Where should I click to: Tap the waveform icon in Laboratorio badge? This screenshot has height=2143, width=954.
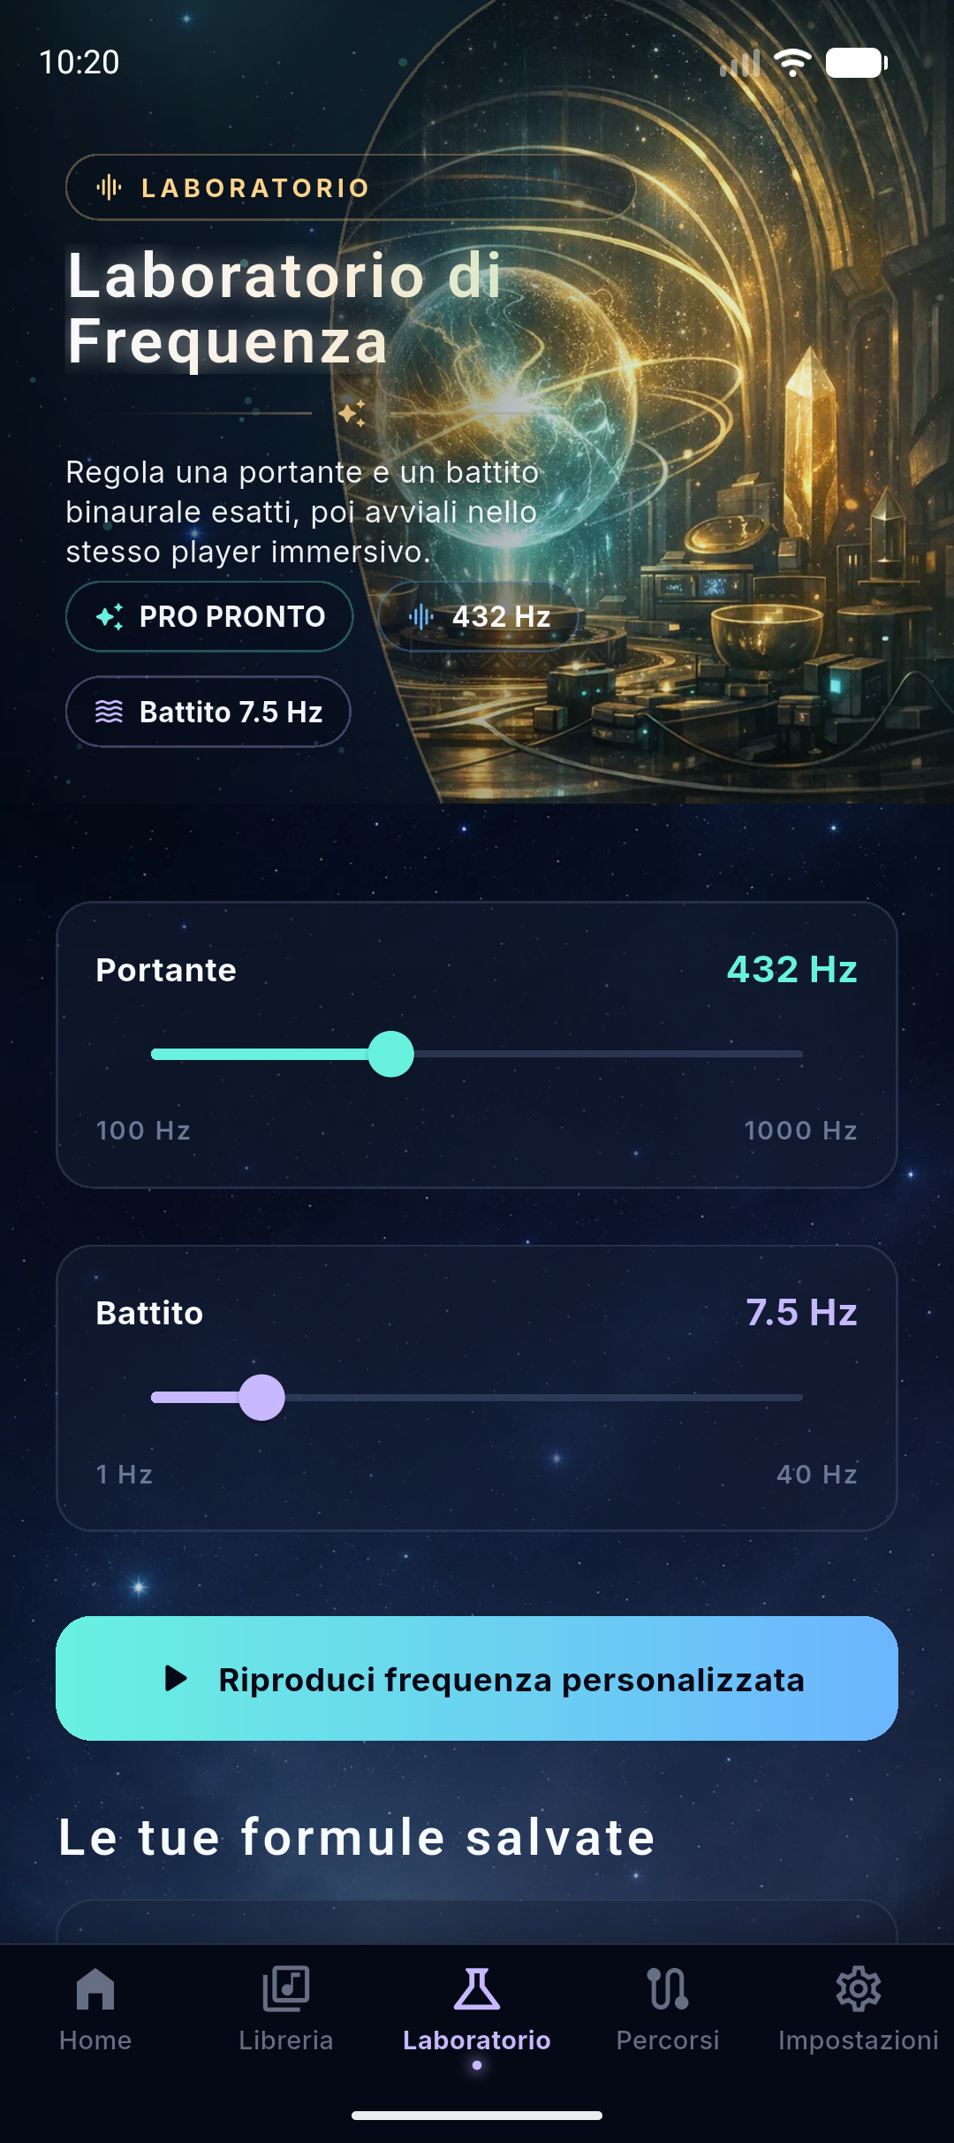(x=109, y=187)
